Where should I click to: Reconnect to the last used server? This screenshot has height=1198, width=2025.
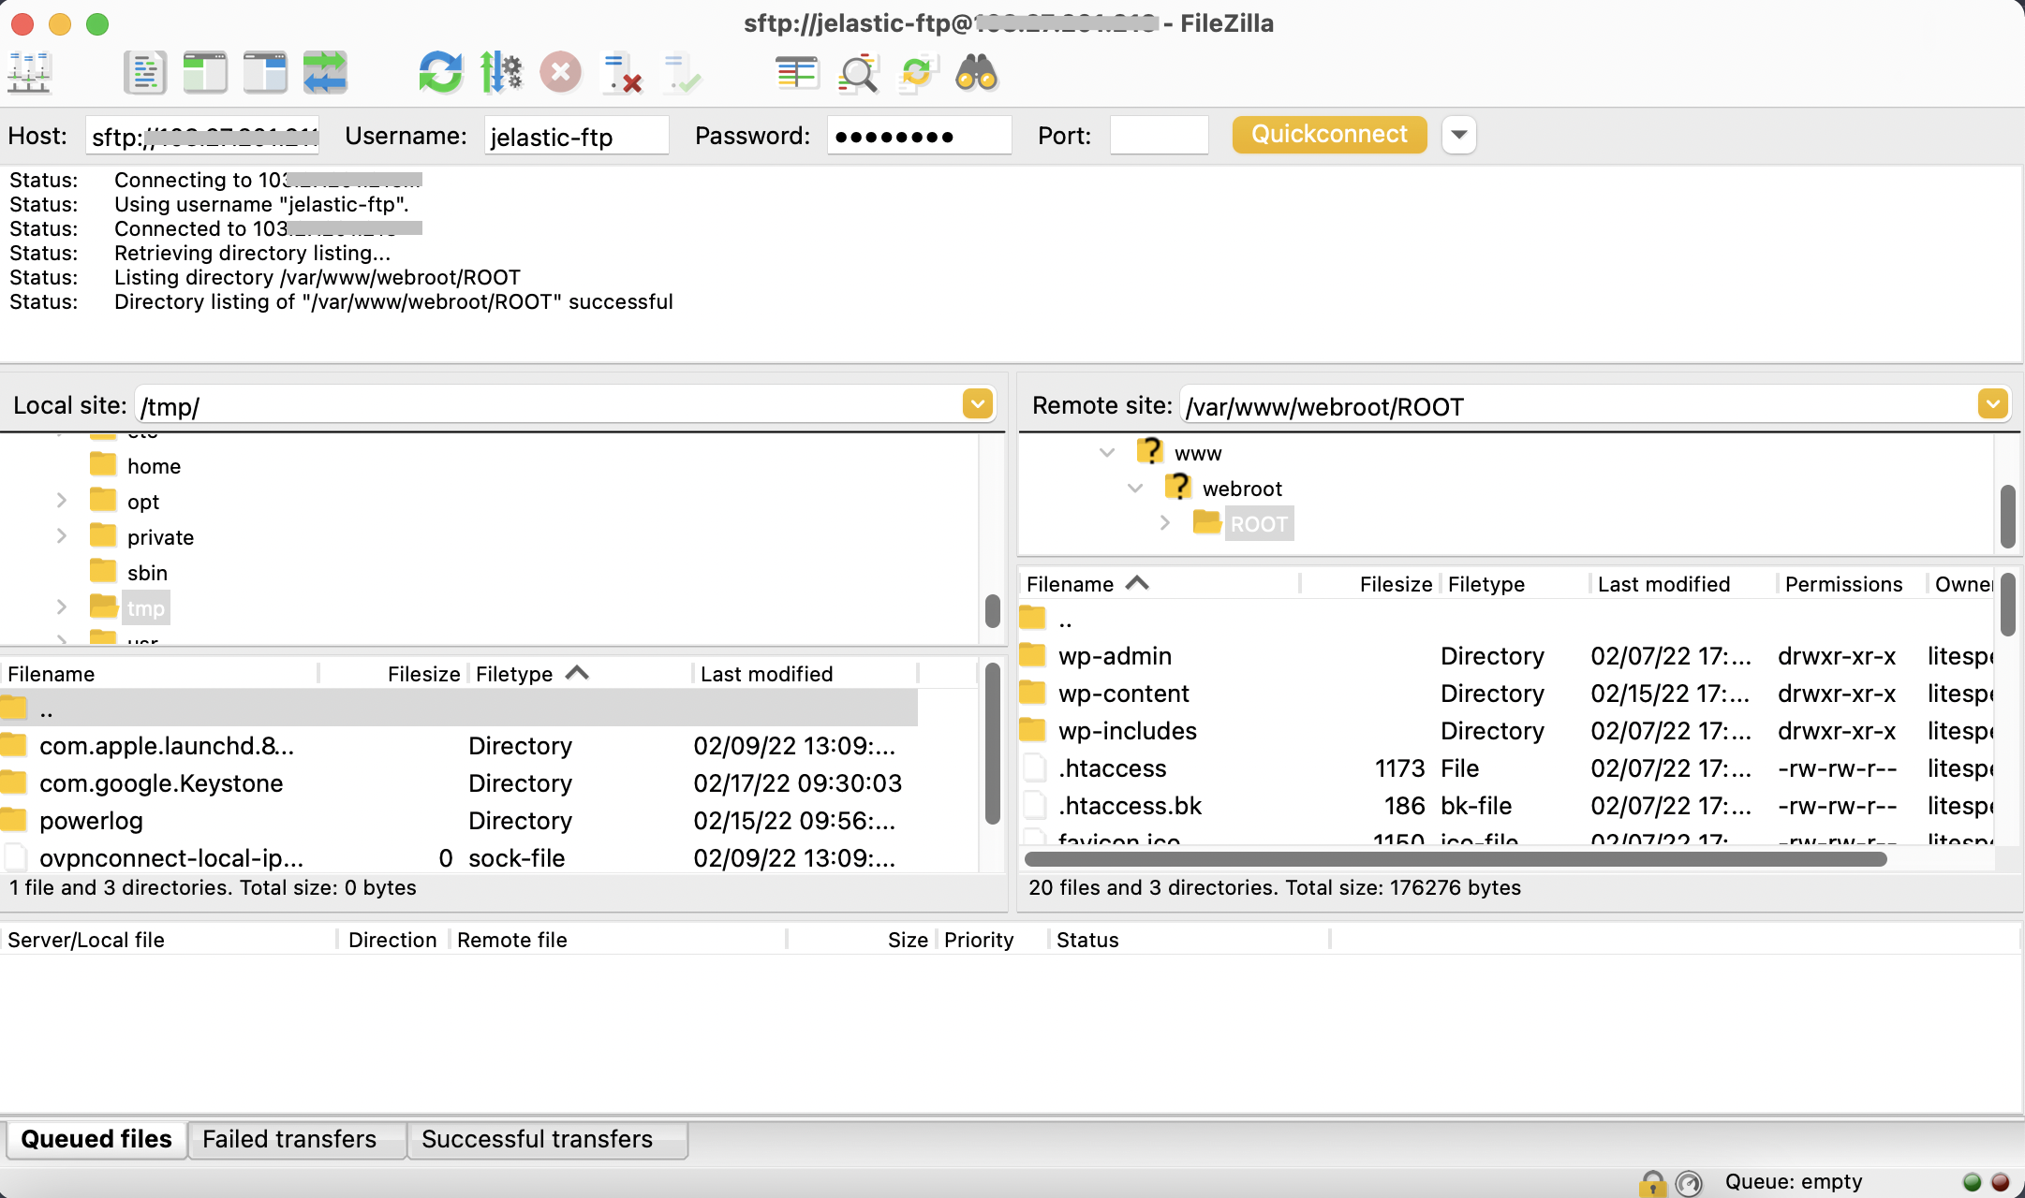point(681,73)
